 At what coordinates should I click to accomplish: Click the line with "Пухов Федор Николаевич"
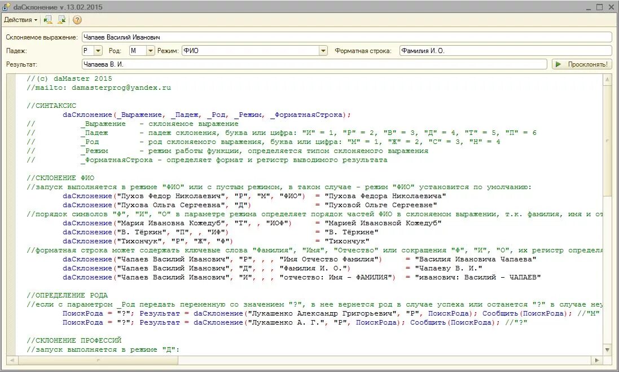[254, 196]
